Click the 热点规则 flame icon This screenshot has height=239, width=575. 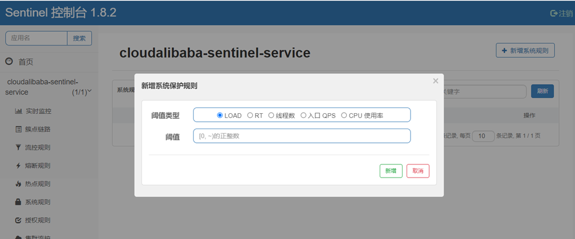(x=18, y=184)
